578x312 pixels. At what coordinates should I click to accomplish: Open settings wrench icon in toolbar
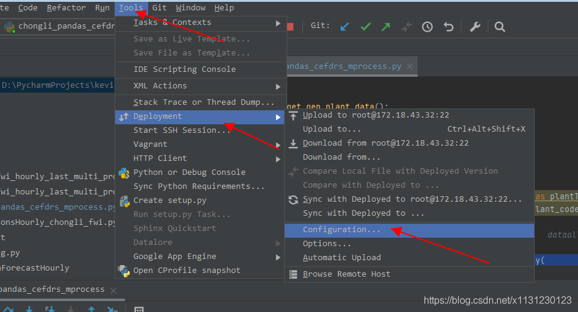coord(475,27)
